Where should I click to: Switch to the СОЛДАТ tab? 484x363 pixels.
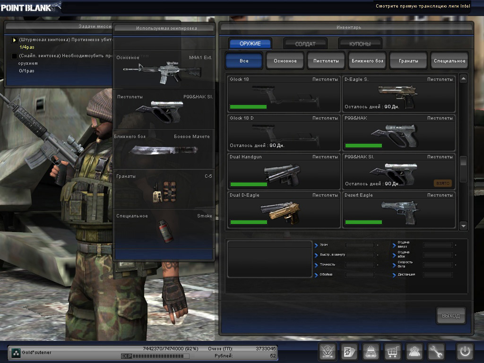coord(305,44)
